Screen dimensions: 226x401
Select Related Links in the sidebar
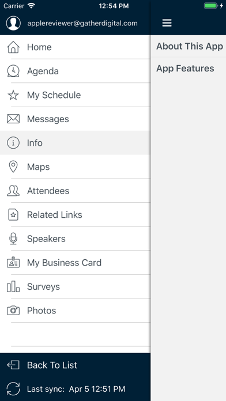click(75, 214)
